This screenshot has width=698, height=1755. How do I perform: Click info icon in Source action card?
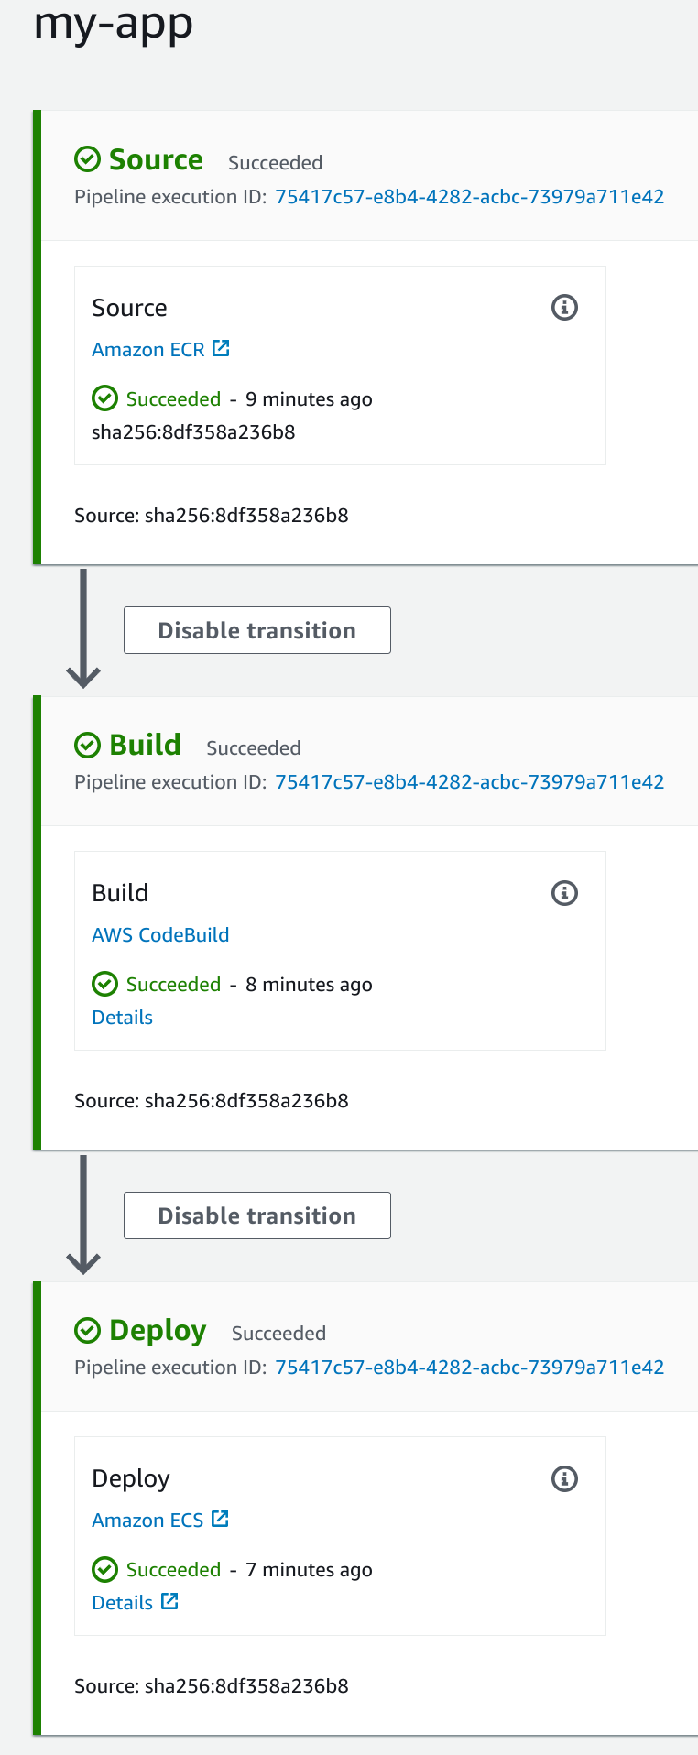(x=564, y=308)
